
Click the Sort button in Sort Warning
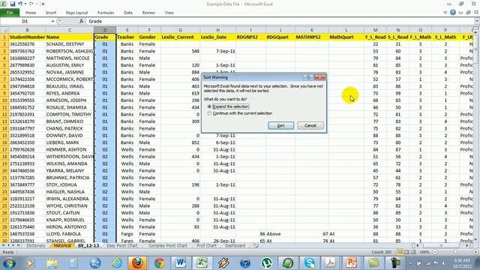(x=280, y=125)
